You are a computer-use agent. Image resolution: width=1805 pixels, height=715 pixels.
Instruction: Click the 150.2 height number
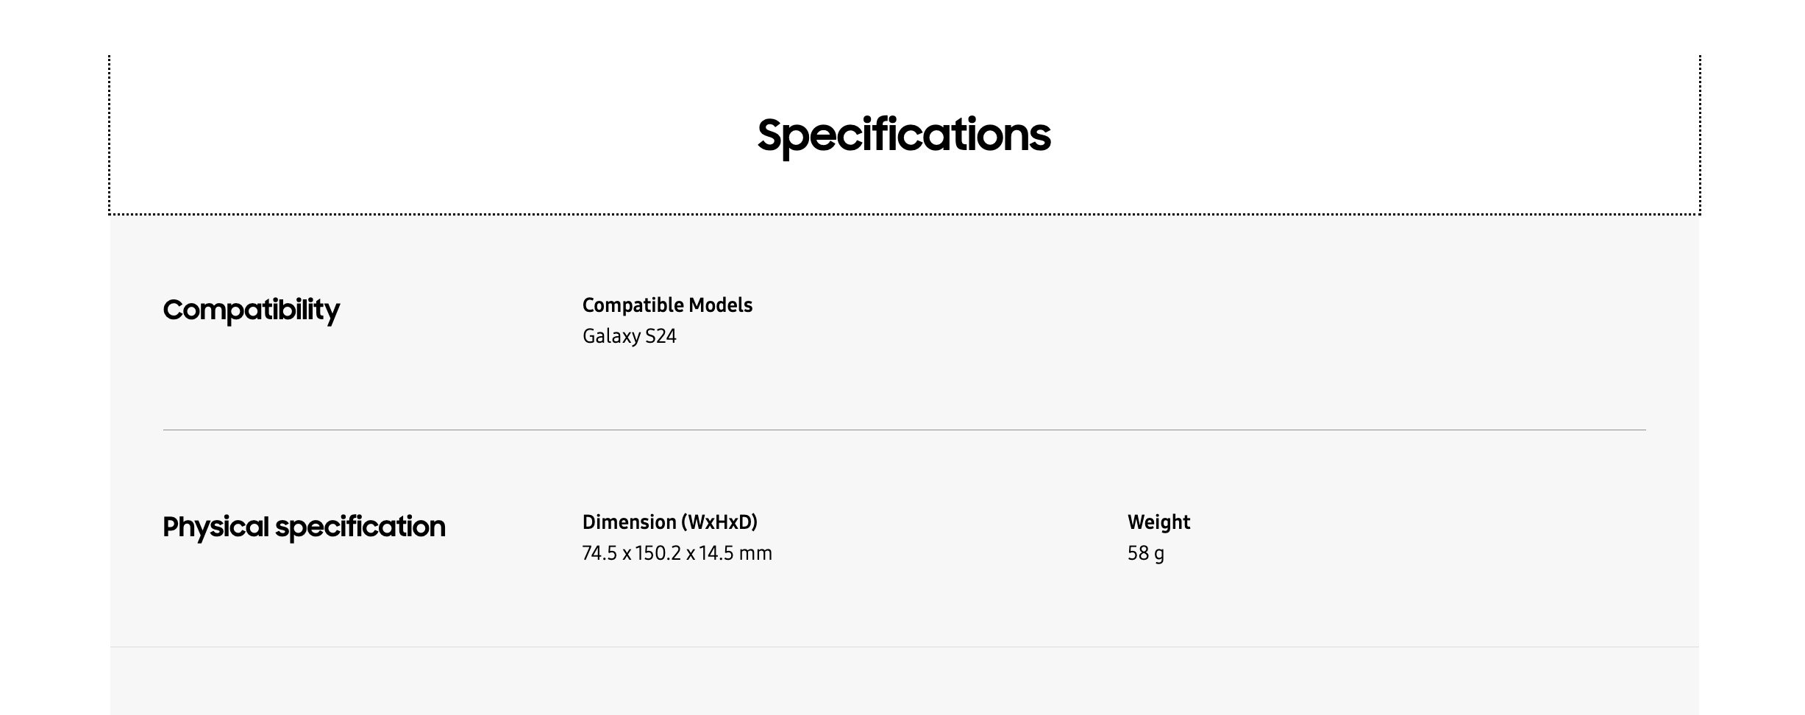coord(658,553)
